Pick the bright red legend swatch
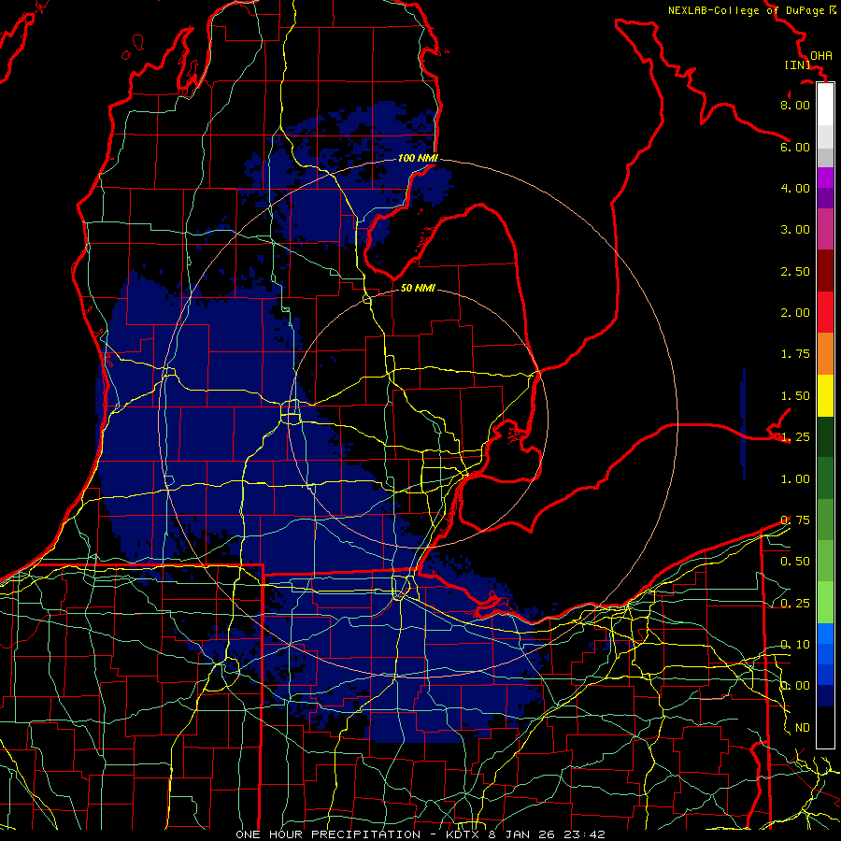The height and width of the screenshot is (841, 841). [x=825, y=312]
